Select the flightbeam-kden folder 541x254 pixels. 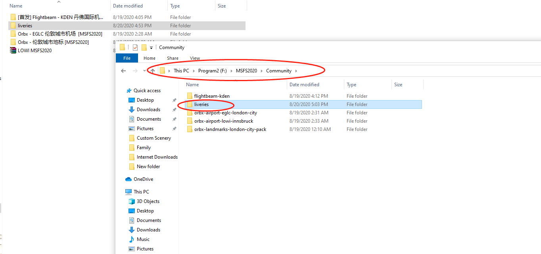point(212,96)
